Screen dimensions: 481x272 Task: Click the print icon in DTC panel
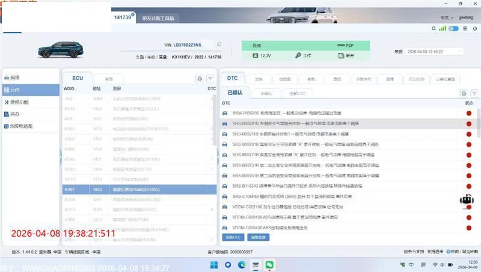click(x=464, y=93)
